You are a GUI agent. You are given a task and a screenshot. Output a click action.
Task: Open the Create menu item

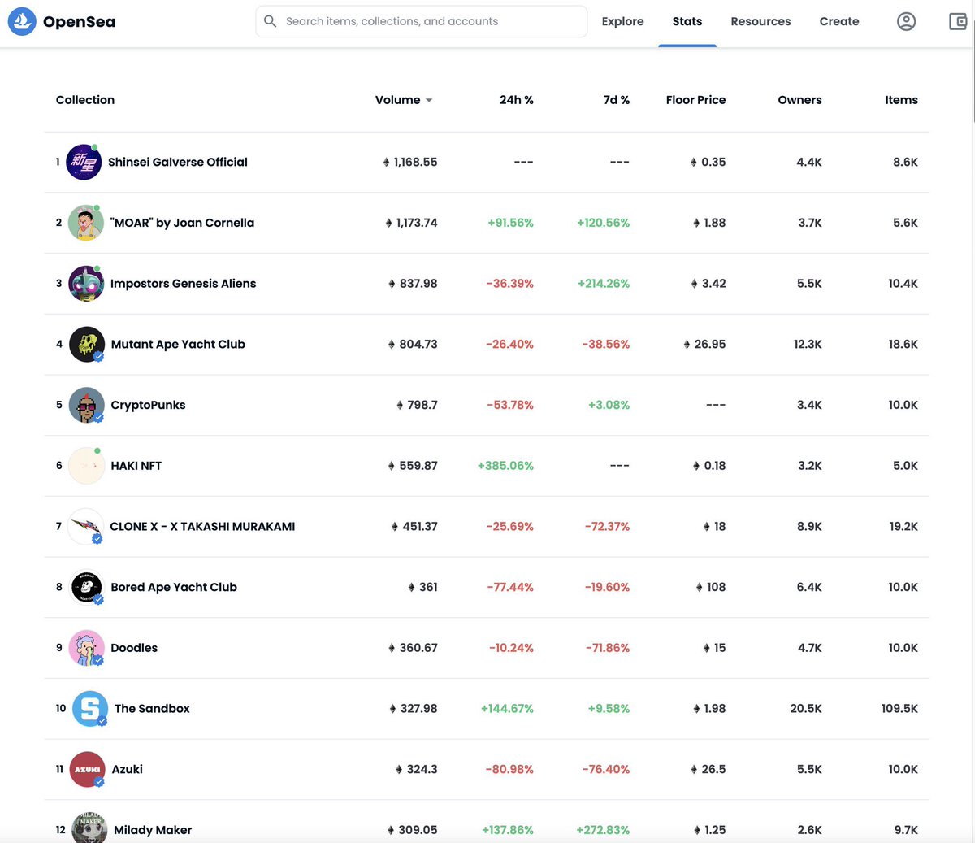point(839,21)
